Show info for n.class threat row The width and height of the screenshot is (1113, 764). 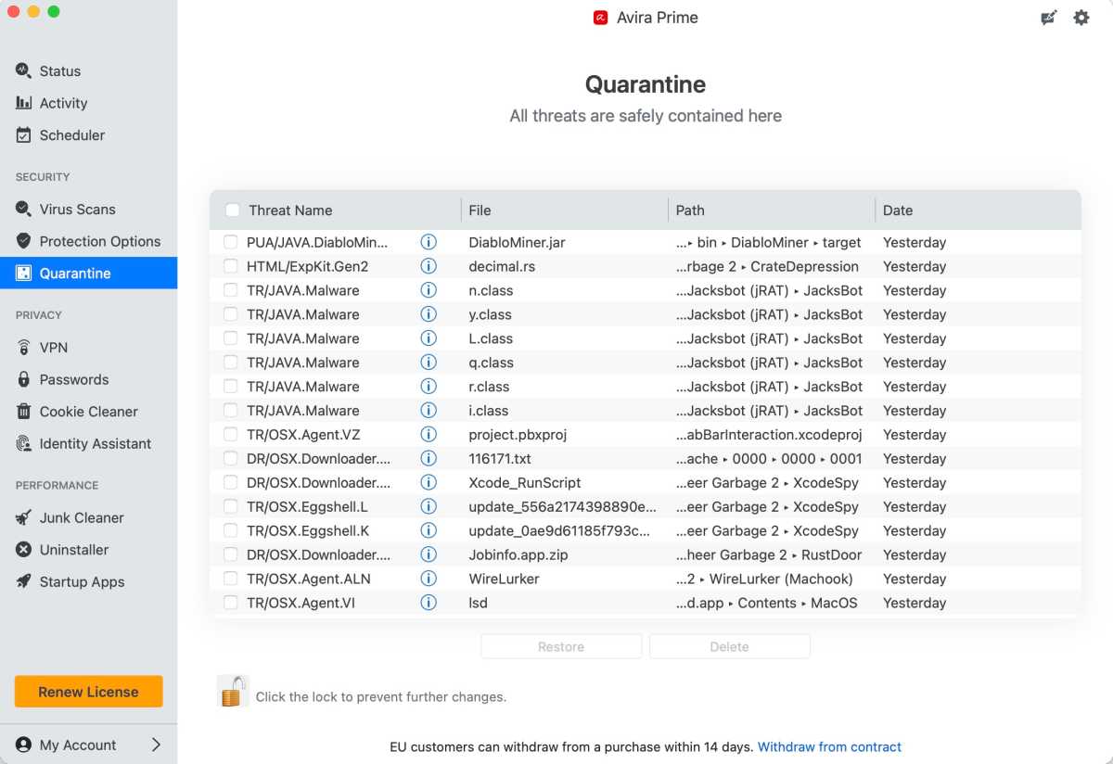(x=429, y=290)
